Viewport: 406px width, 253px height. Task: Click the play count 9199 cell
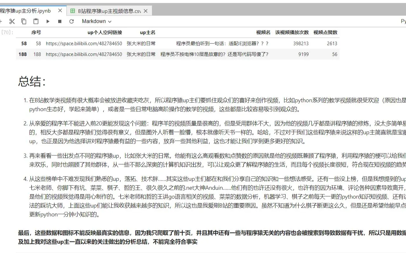pos(303,54)
